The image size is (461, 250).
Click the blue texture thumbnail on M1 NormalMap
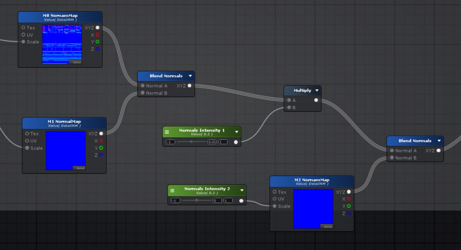pos(65,150)
